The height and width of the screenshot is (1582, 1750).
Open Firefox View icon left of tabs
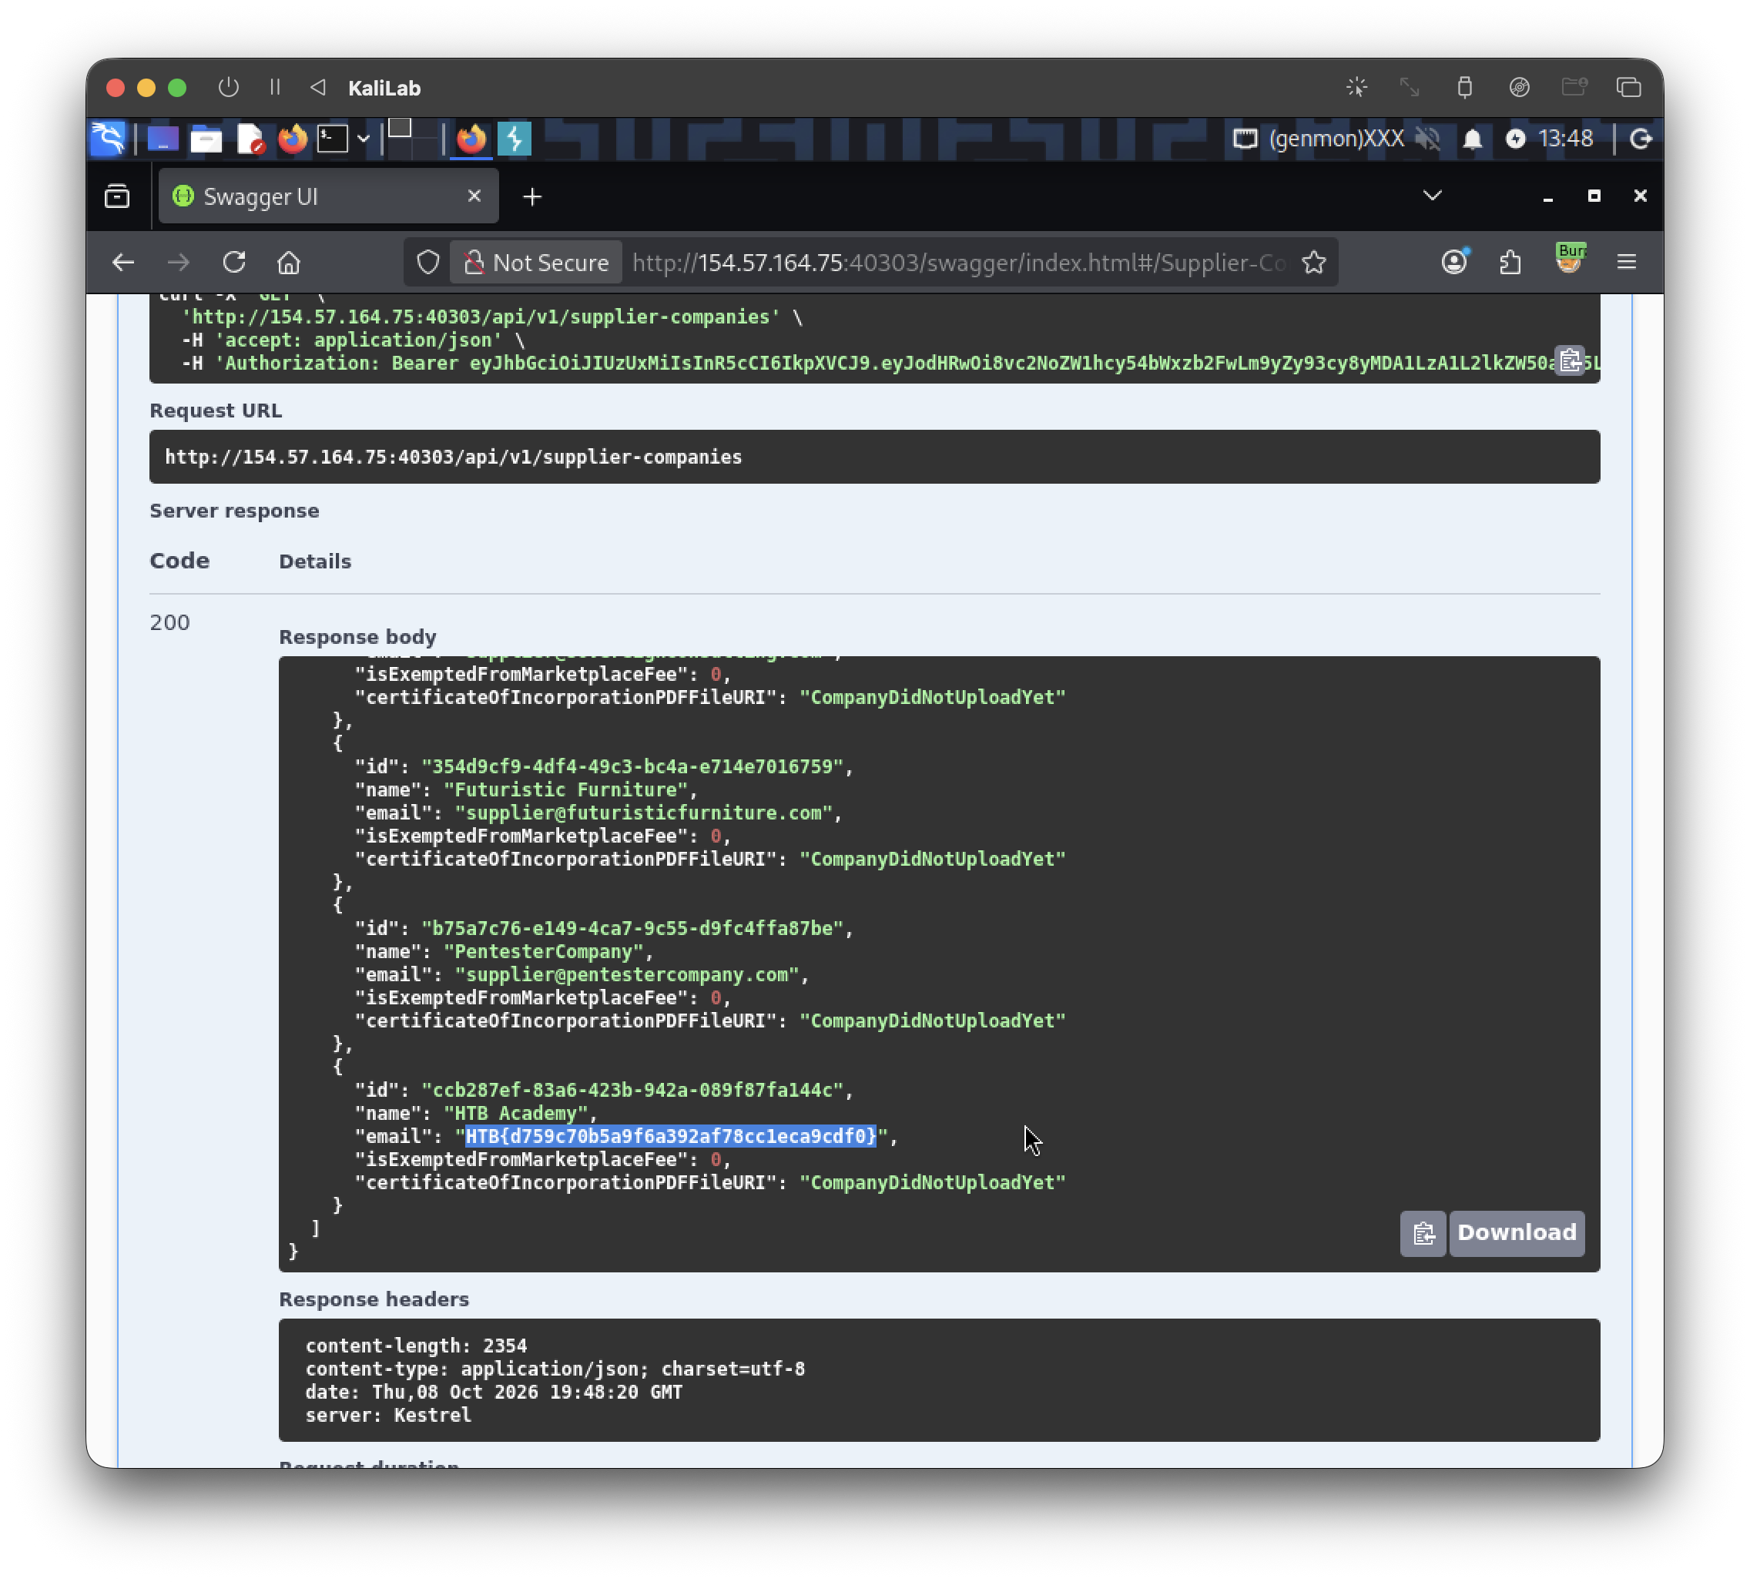tap(117, 197)
